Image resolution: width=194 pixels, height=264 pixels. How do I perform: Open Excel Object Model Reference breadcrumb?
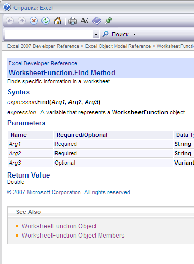[118, 46]
